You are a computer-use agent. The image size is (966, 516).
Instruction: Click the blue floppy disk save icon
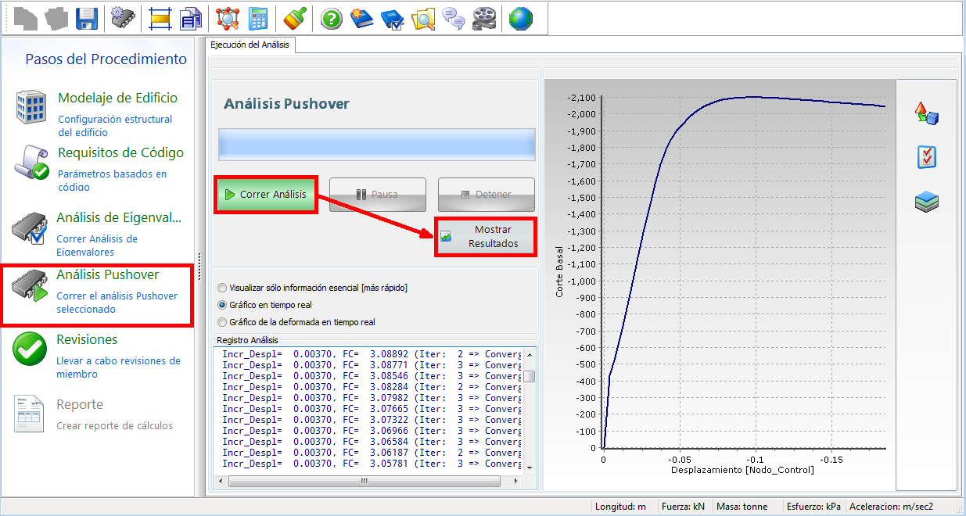tap(86, 18)
